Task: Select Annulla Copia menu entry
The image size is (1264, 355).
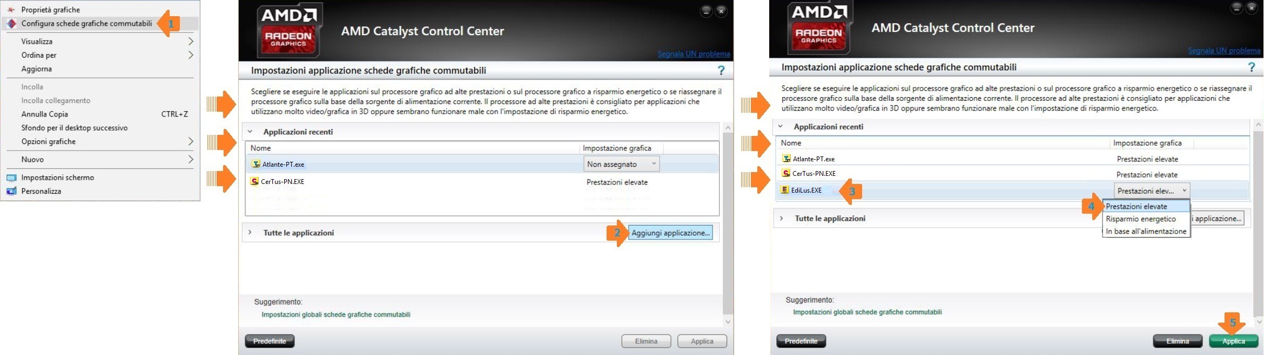Action: 100,114
